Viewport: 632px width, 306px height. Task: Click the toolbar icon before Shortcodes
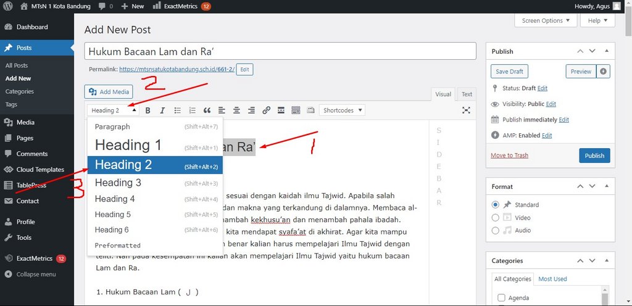click(310, 110)
